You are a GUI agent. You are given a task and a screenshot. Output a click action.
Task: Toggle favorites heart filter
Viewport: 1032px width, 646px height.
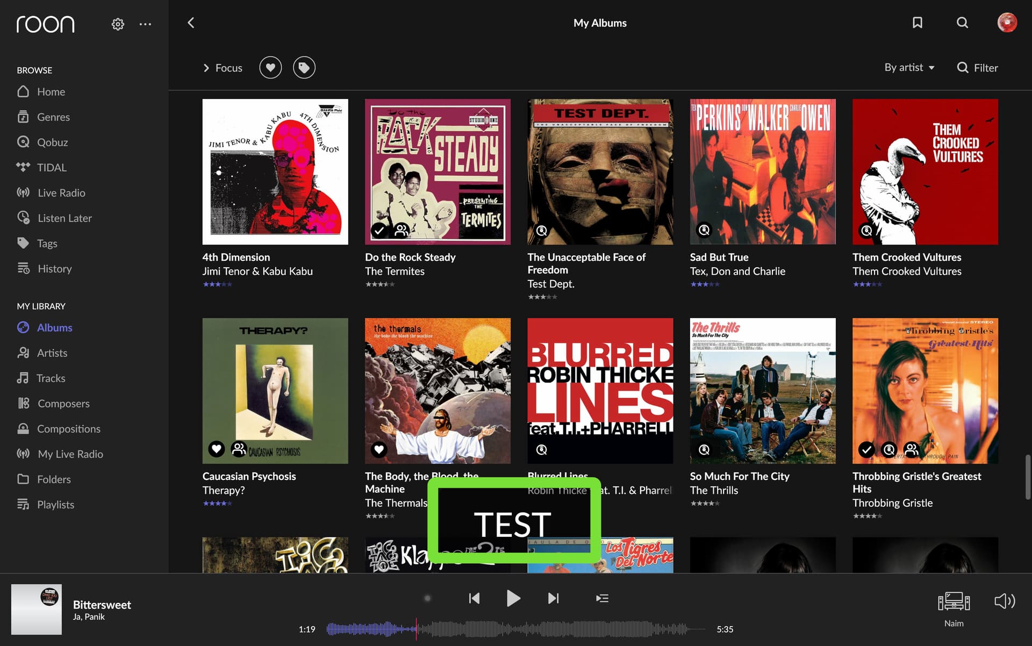[270, 68]
